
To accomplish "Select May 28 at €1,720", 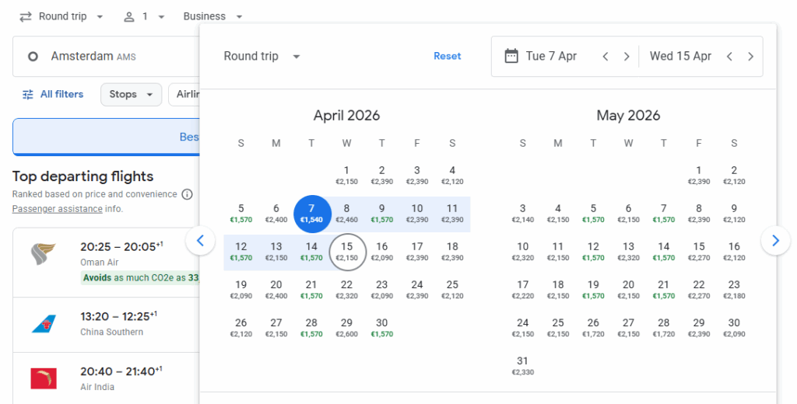I will [x=664, y=328].
